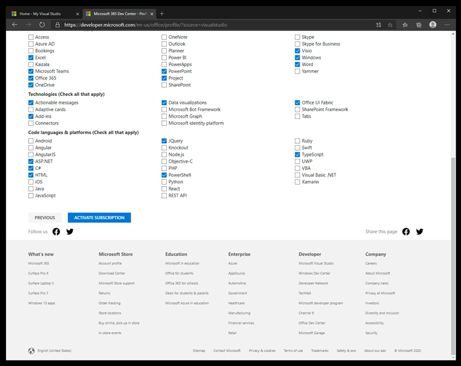Uncheck the PowerShell checkbox
Screen dimensions: 461x366
[164, 175]
